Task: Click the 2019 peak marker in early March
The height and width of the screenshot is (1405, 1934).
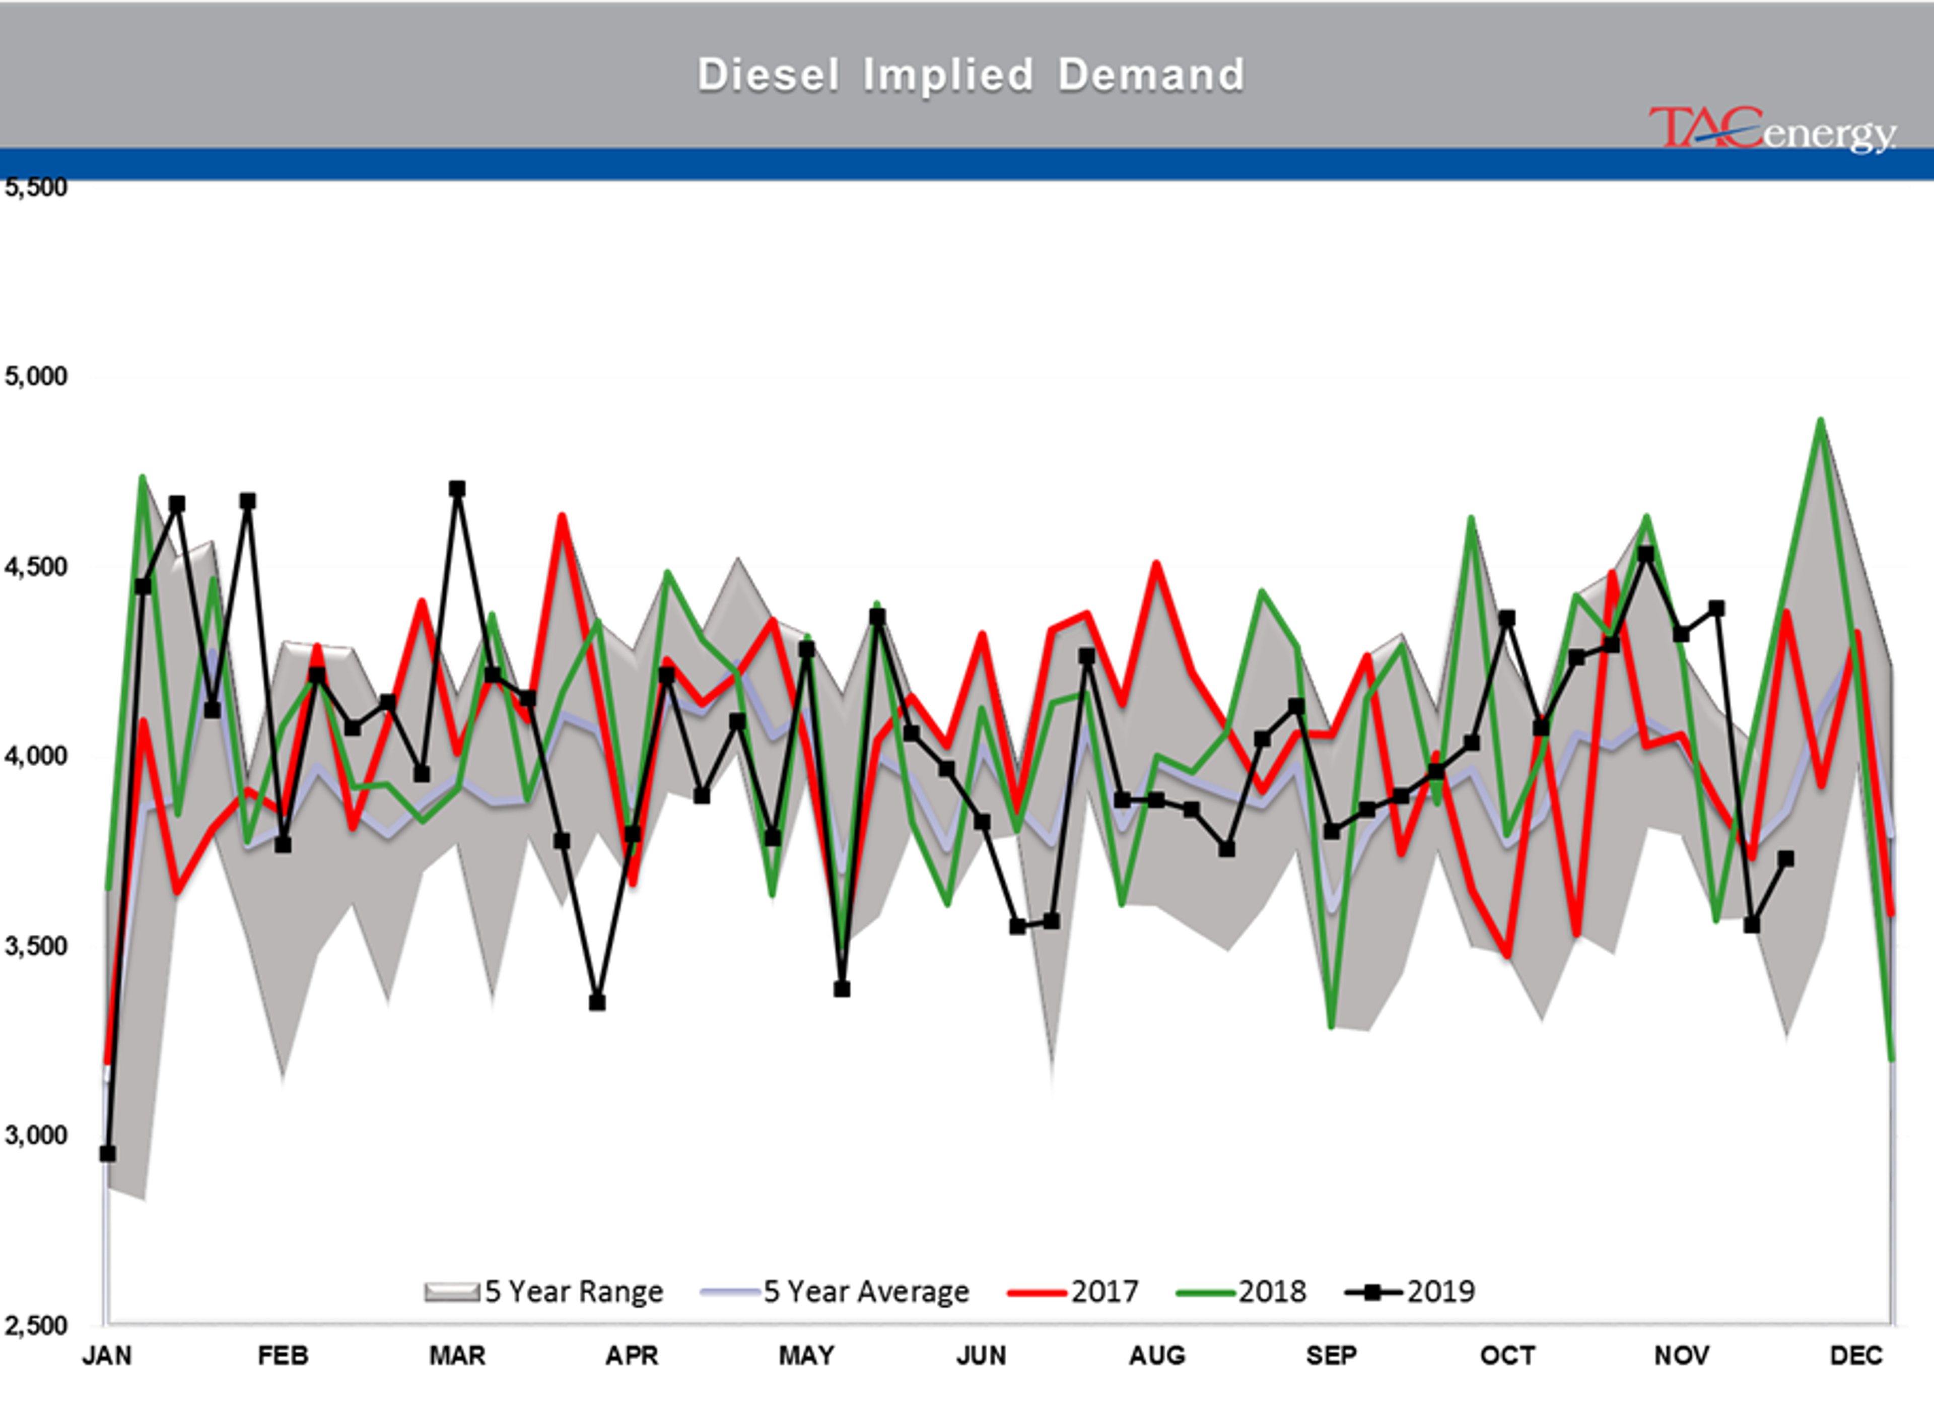Action: (x=457, y=489)
